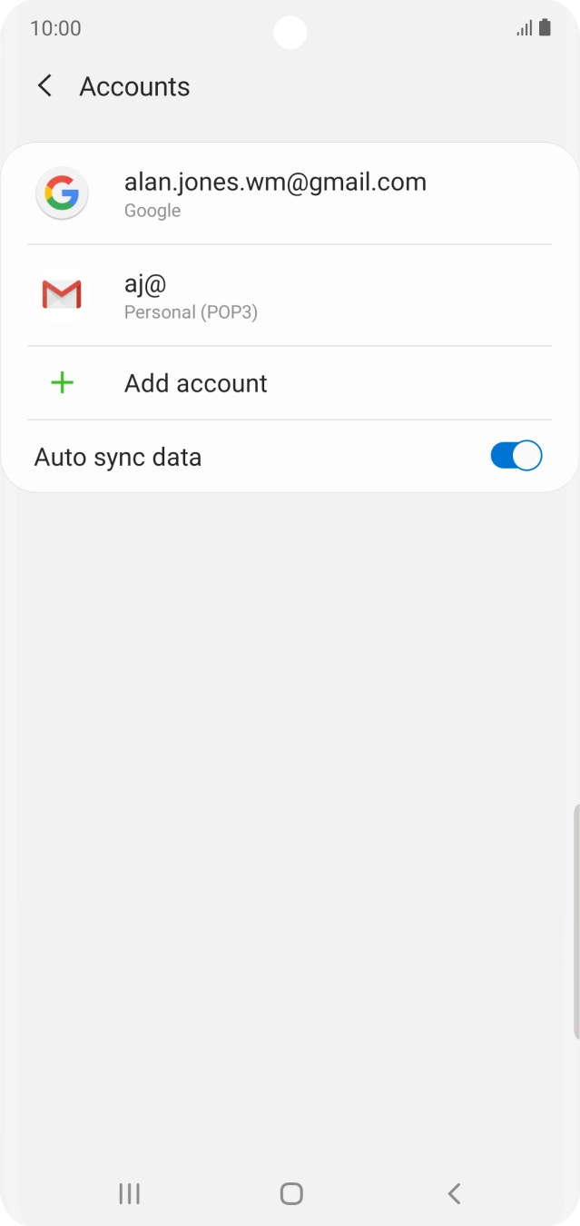Click the scrollbar on the right edge

[575, 920]
